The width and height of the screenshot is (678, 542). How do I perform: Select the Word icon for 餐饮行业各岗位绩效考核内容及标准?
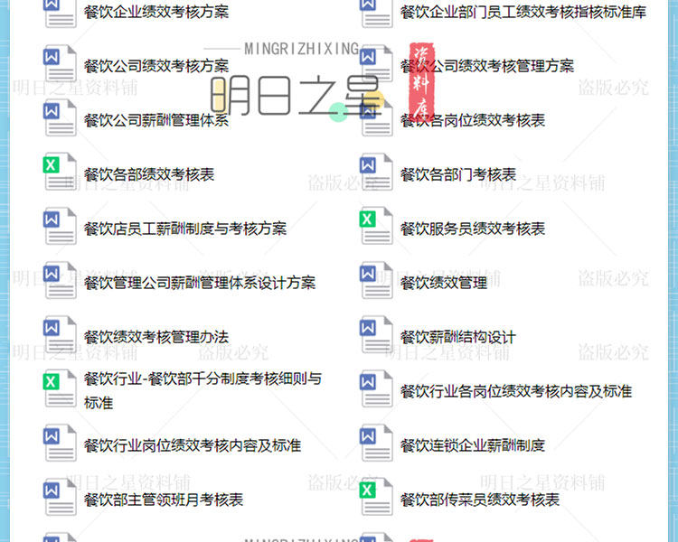pos(377,388)
